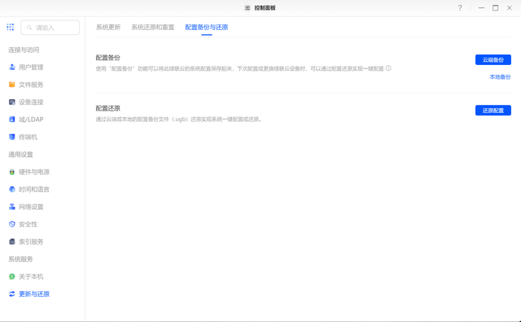Click description text mentioning .ugb file
Viewport: 521px width, 322px height.
tap(179, 120)
